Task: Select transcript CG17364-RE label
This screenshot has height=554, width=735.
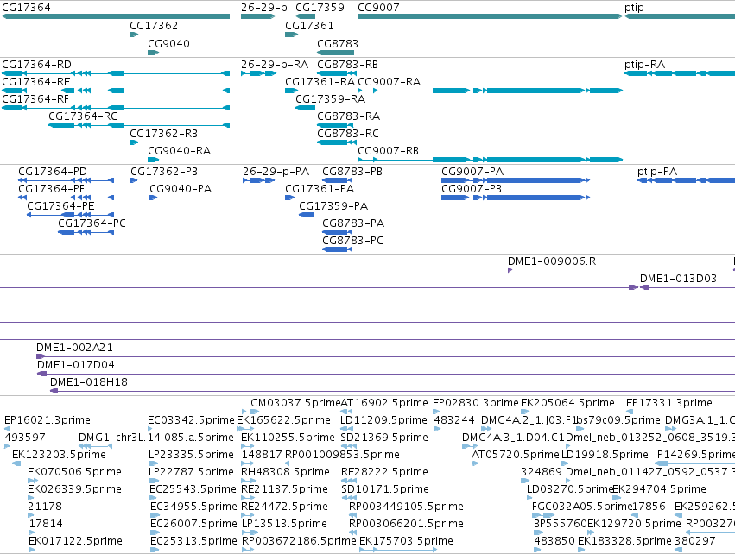Action: click(x=36, y=81)
